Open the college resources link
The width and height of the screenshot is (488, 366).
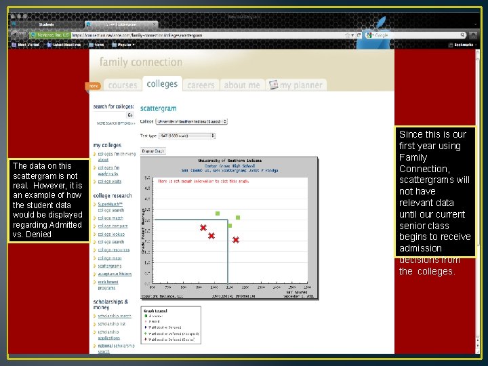coord(114,250)
